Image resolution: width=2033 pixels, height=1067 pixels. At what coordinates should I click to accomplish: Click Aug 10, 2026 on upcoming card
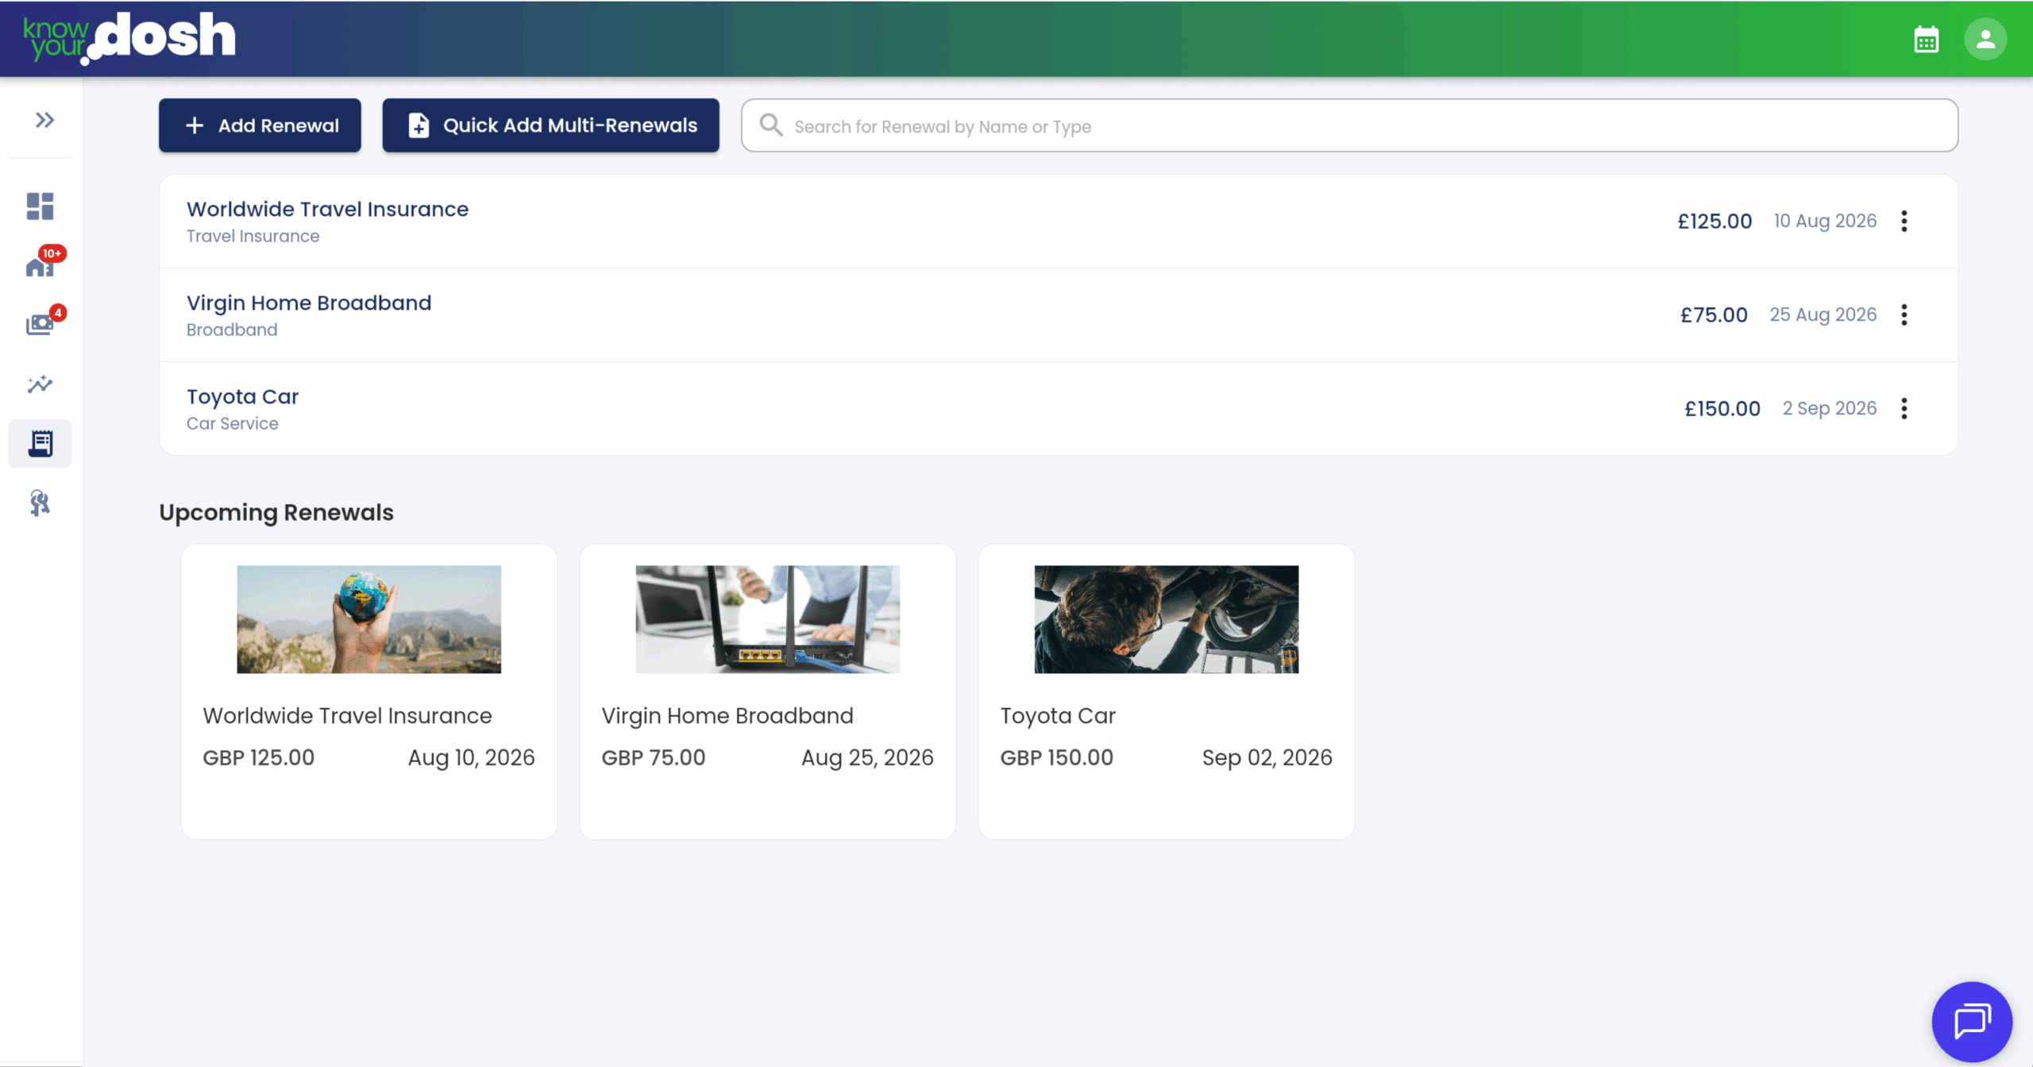[471, 758]
